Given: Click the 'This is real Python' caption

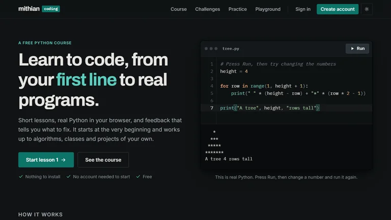Looking at the screenshot, I should [x=286, y=177].
